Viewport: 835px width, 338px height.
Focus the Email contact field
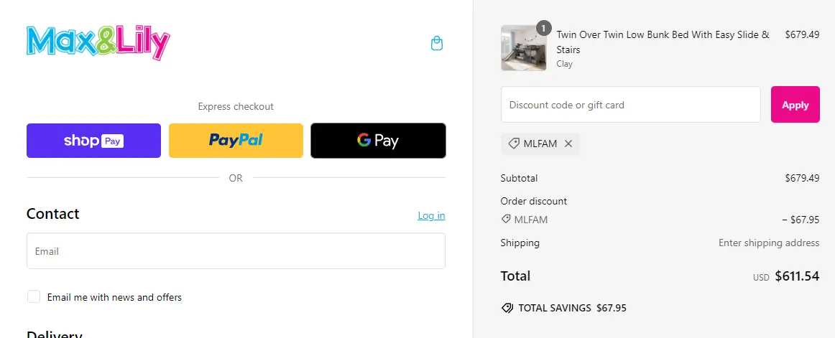(x=236, y=251)
